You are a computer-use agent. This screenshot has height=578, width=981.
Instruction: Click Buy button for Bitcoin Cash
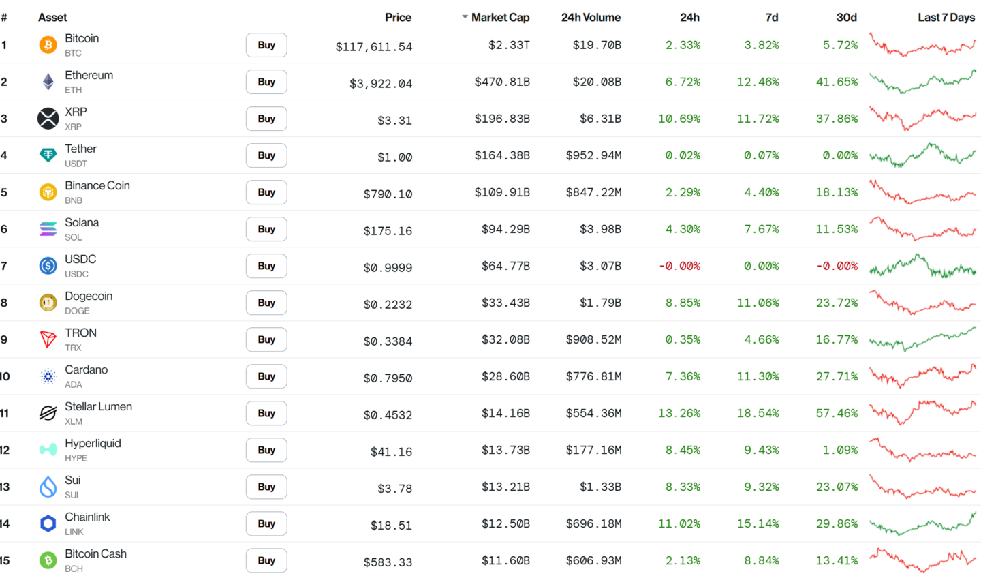(x=266, y=560)
